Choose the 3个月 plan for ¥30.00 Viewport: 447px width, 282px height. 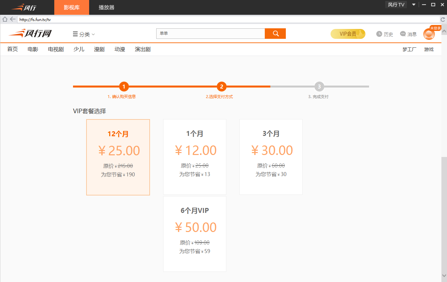pyautogui.click(x=271, y=157)
